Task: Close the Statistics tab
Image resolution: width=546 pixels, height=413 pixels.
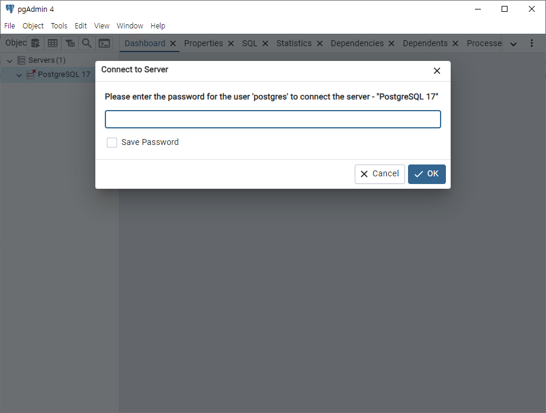Action: (320, 44)
